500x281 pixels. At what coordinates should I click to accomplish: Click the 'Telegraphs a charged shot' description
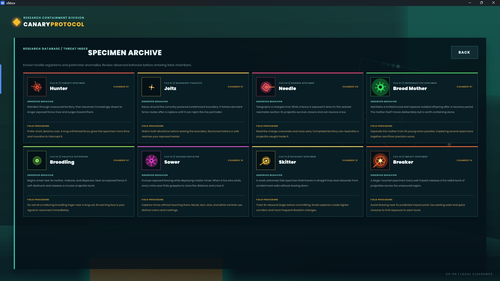pos(304,110)
